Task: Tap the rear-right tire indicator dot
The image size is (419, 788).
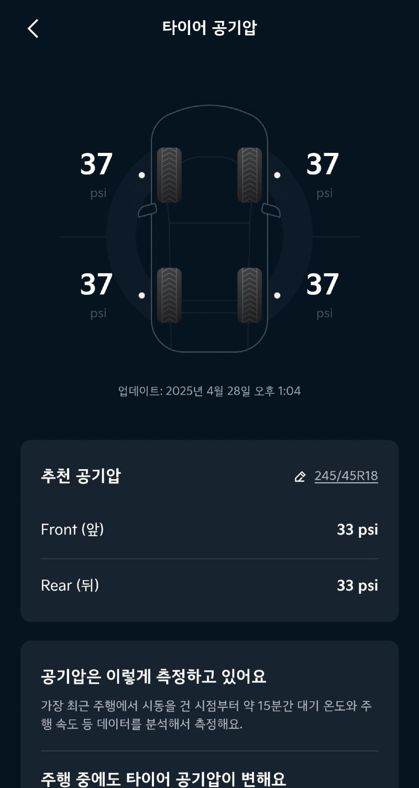Action: [x=277, y=295]
